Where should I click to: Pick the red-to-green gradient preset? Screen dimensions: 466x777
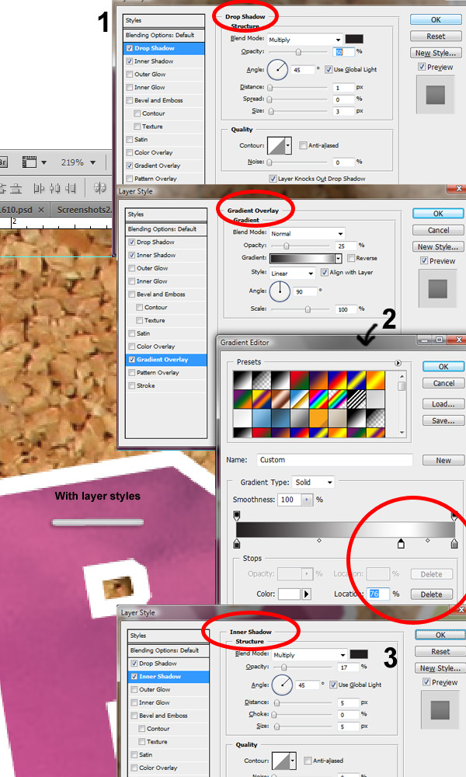300,380
